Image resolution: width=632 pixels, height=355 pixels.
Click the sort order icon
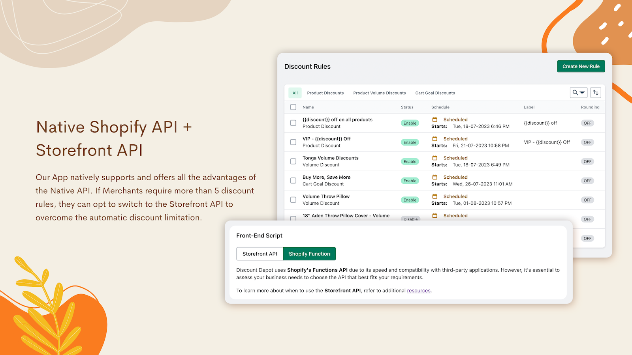click(595, 92)
